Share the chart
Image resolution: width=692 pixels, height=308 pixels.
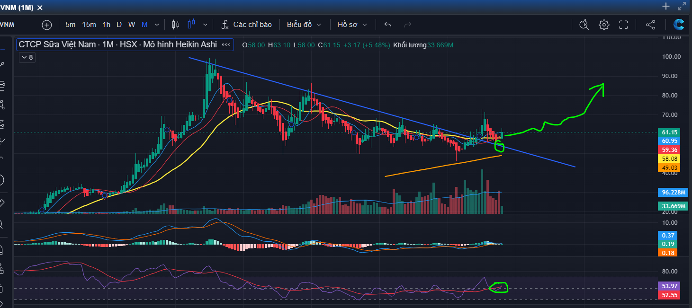pos(651,25)
